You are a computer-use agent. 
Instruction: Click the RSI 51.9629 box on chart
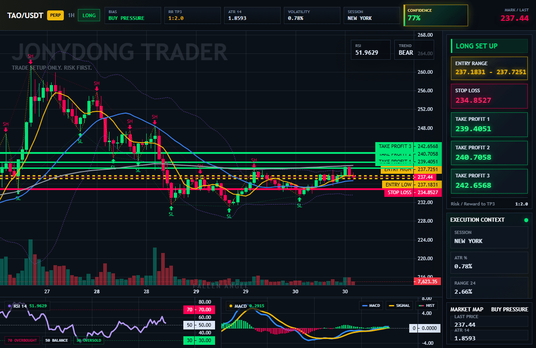(371, 50)
